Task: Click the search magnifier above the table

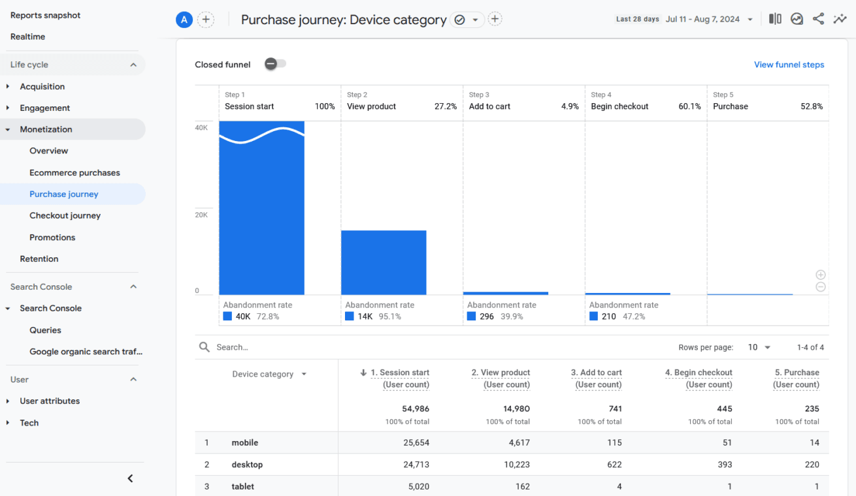Action: click(x=205, y=347)
